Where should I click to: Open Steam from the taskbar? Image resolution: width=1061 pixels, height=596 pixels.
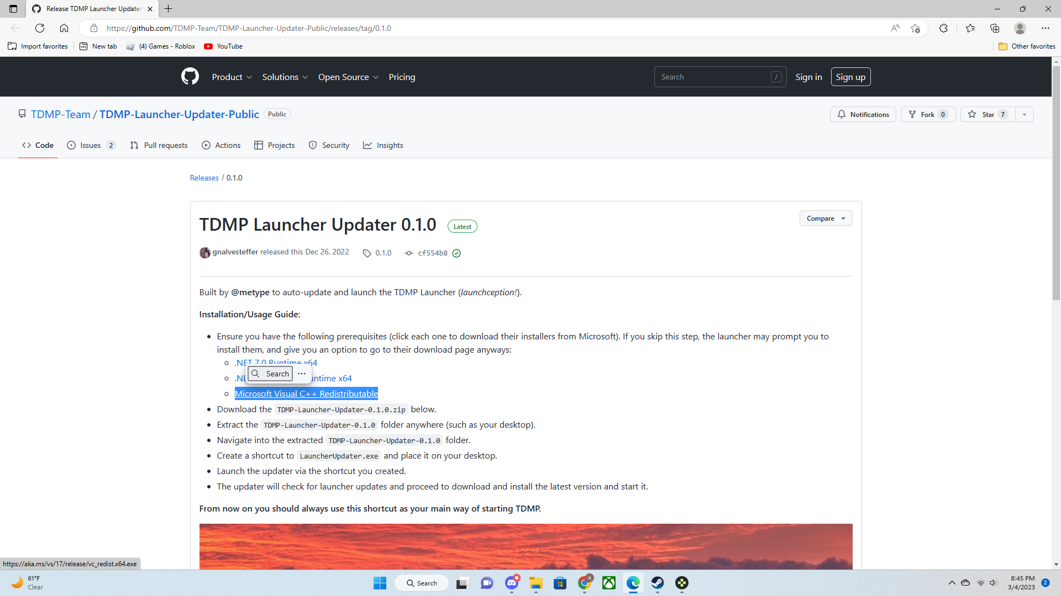[657, 583]
